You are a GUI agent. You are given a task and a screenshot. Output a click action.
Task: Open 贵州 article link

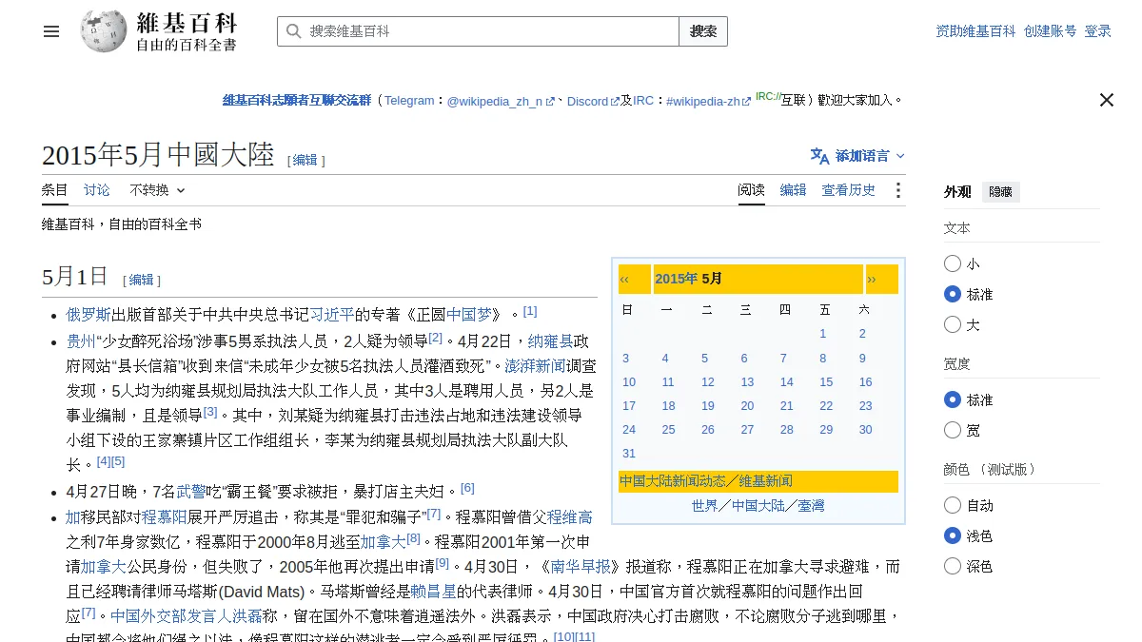click(81, 340)
